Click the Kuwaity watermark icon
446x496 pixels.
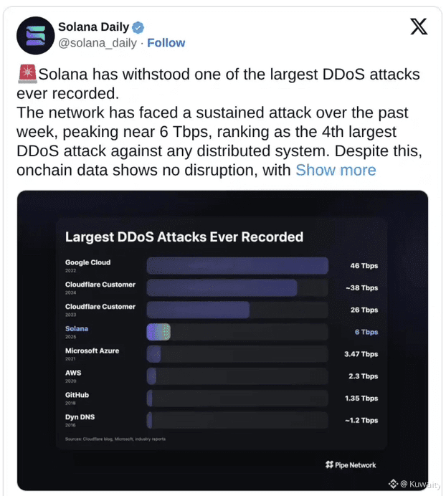[393, 484]
